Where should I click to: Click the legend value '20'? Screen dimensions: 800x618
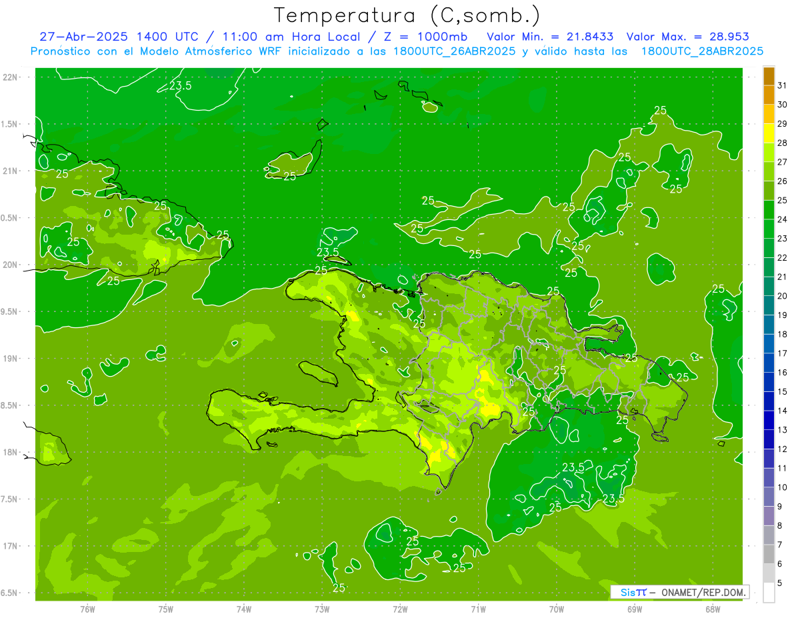pyautogui.click(x=783, y=296)
